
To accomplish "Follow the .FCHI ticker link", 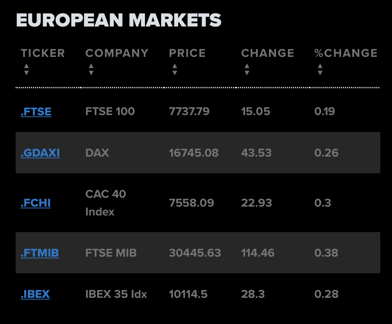I will point(36,203).
